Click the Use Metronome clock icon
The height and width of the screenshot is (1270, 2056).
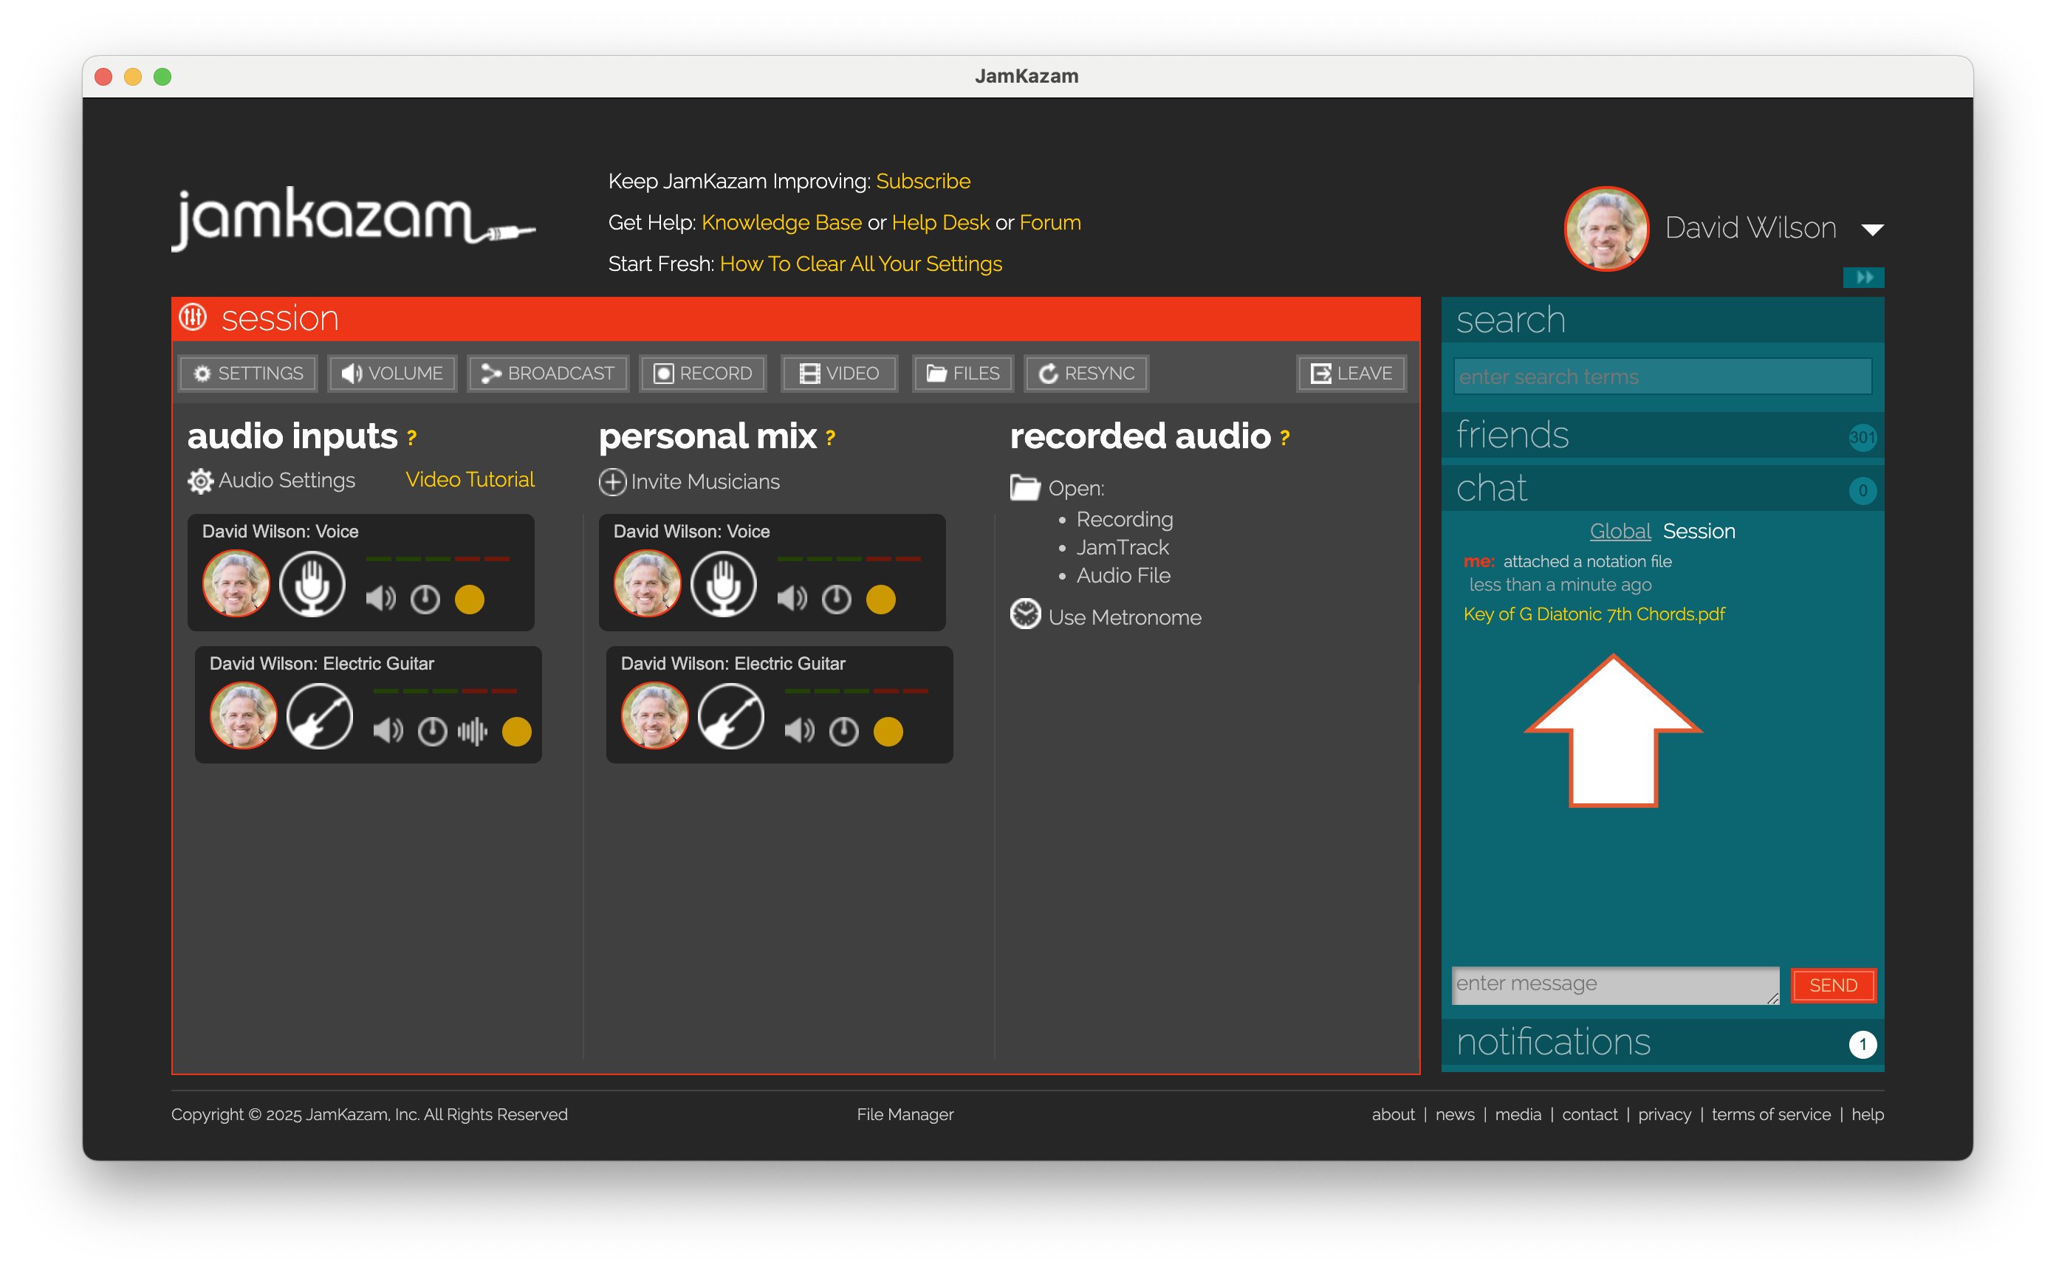pos(1024,615)
